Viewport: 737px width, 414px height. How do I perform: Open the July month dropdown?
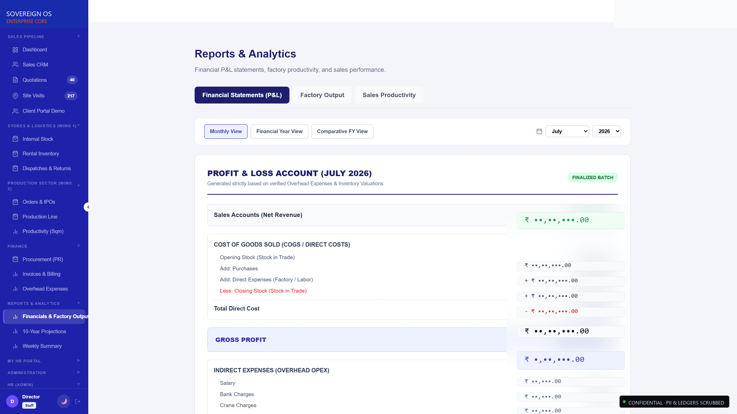567,131
